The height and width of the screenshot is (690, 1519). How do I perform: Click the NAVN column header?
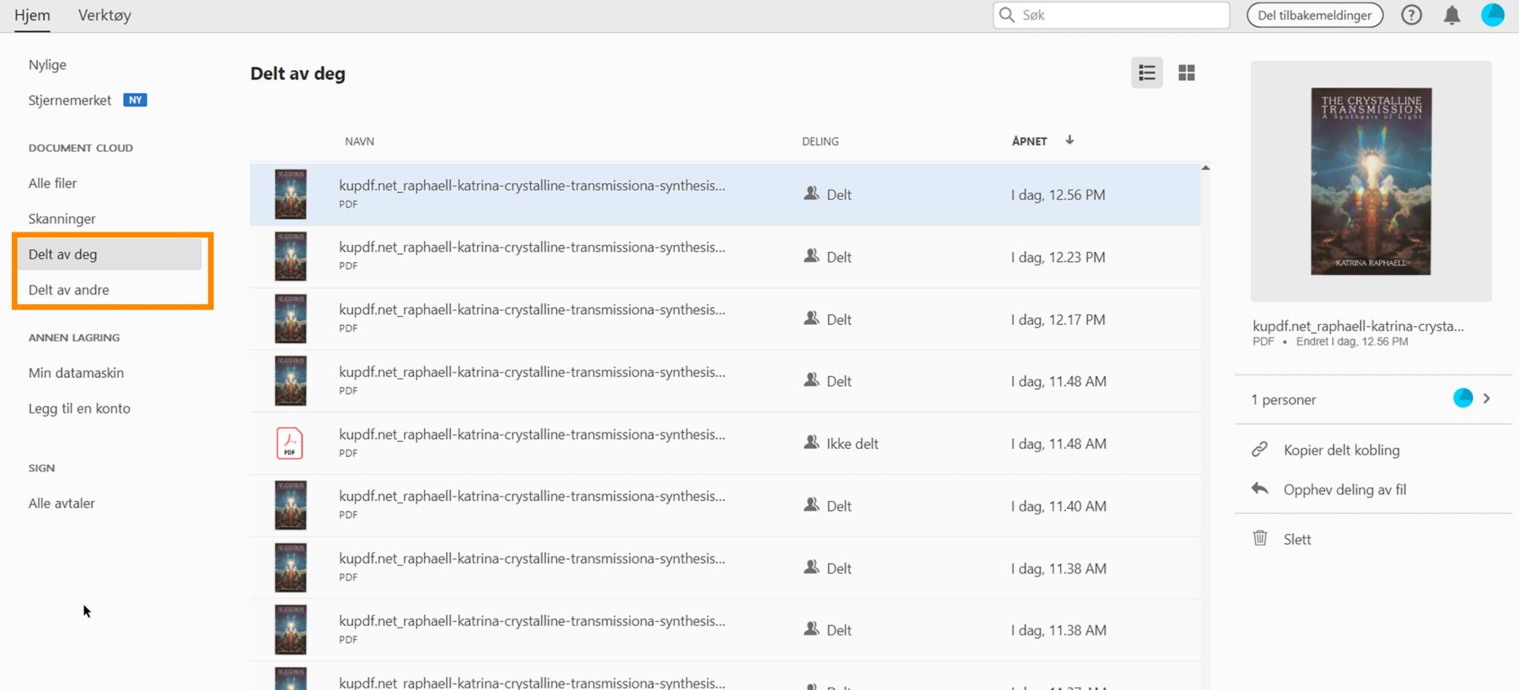359,141
